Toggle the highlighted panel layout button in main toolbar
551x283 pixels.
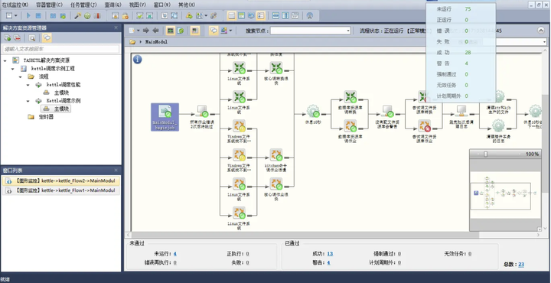tap(232, 16)
